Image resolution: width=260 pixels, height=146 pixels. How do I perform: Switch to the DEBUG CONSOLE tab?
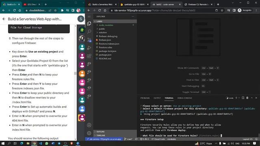pyautogui.click(x=184, y=98)
